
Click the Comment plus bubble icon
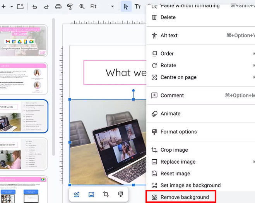(154, 96)
